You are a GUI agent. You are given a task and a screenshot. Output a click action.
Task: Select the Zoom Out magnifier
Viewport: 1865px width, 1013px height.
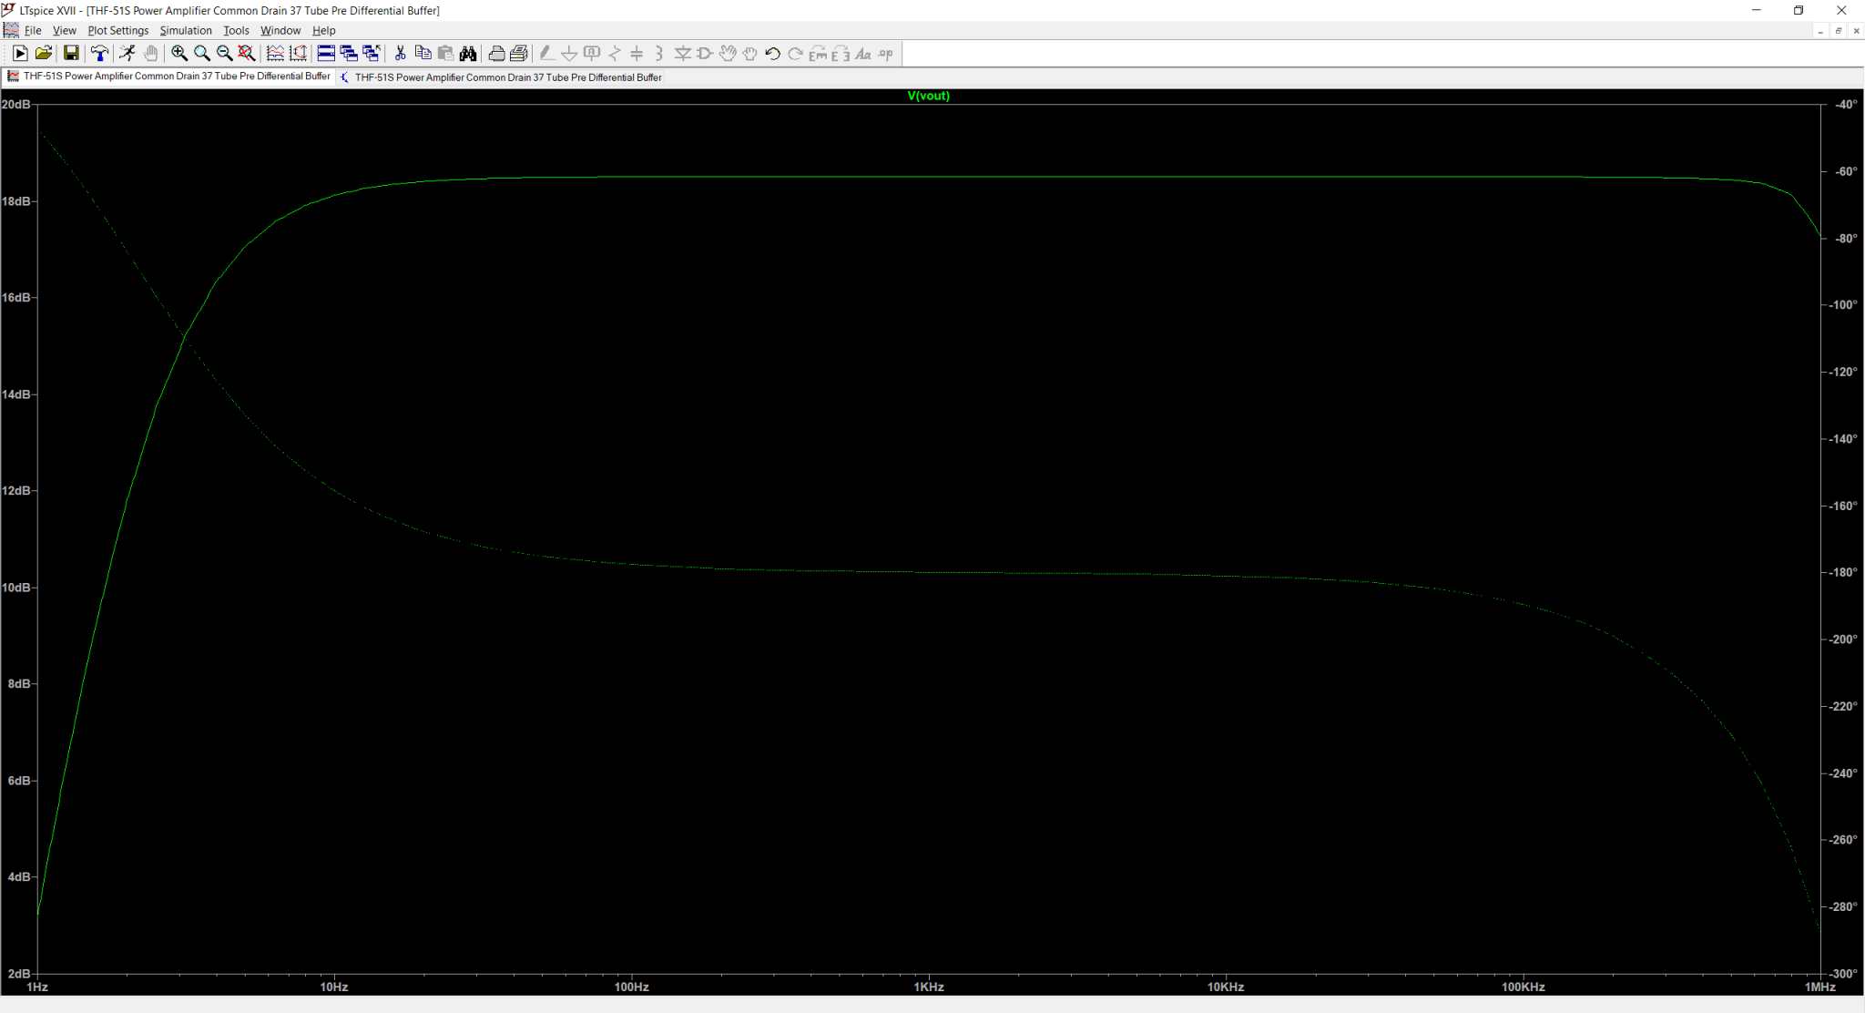pyautogui.click(x=224, y=54)
